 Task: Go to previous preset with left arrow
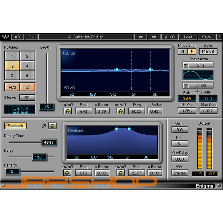point(140,37)
